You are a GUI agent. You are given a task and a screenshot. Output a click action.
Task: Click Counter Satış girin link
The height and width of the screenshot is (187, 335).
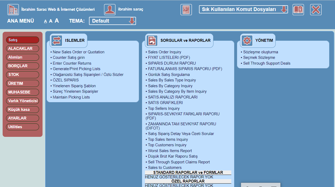[69, 58]
